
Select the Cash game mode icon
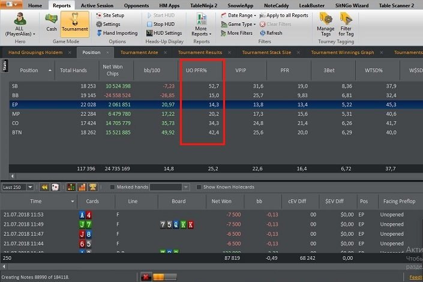51,22
